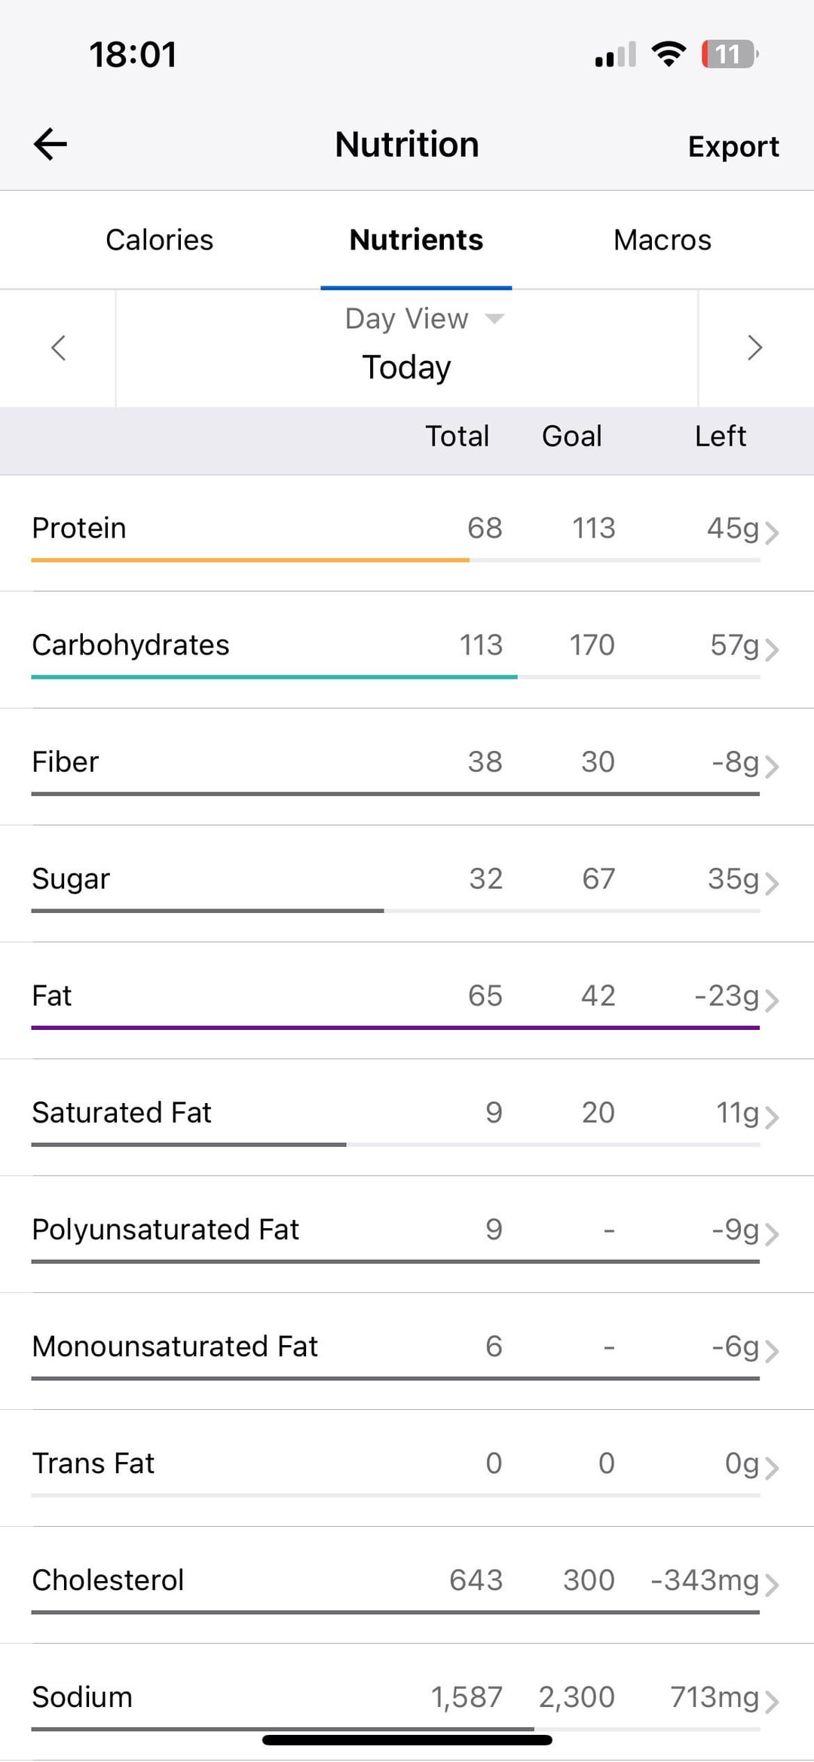Tap the Today date label
The height and width of the screenshot is (1762, 814).
click(406, 367)
